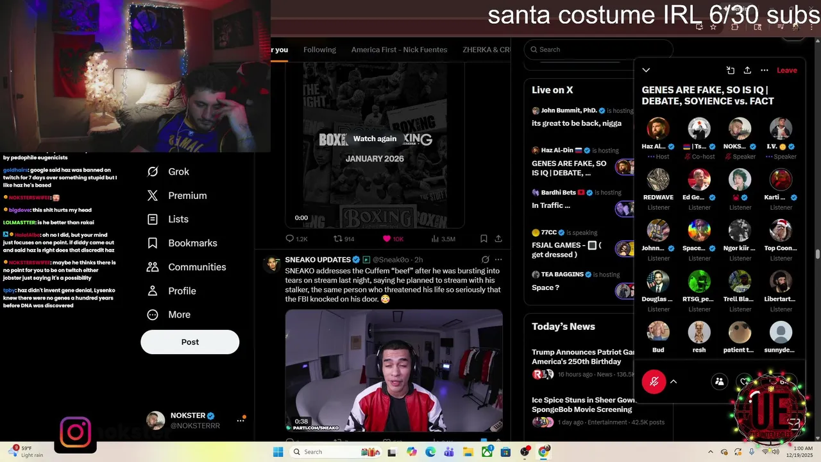Bookmark this page with the browser star
This screenshot has height=462, width=821.
pyautogui.click(x=713, y=27)
